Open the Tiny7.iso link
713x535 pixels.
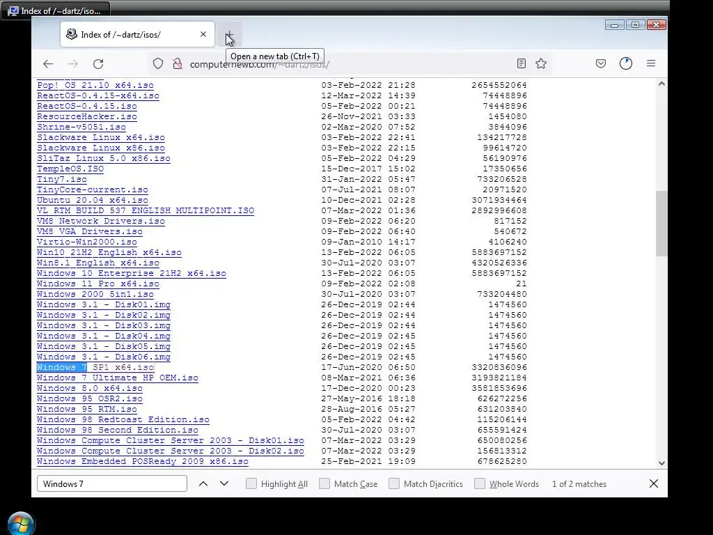coord(62,179)
